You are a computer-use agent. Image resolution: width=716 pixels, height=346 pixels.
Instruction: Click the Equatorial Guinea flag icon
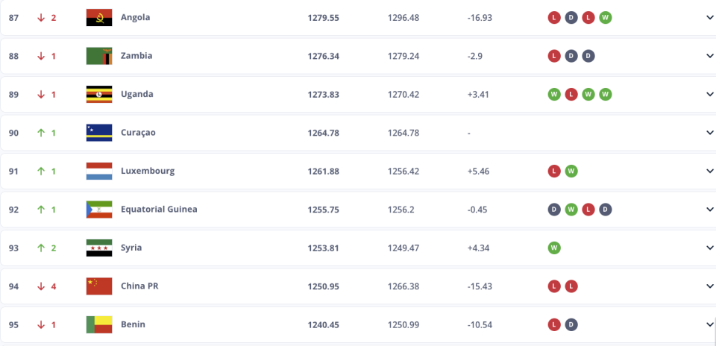click(99, 210)
